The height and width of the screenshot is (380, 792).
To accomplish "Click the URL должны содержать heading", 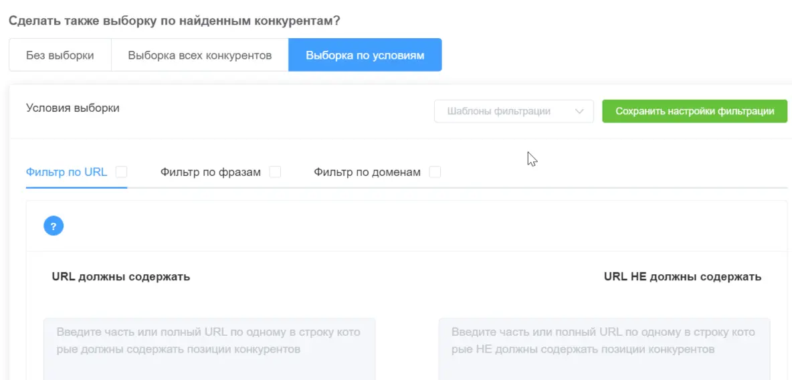I will tap(121, 277).
